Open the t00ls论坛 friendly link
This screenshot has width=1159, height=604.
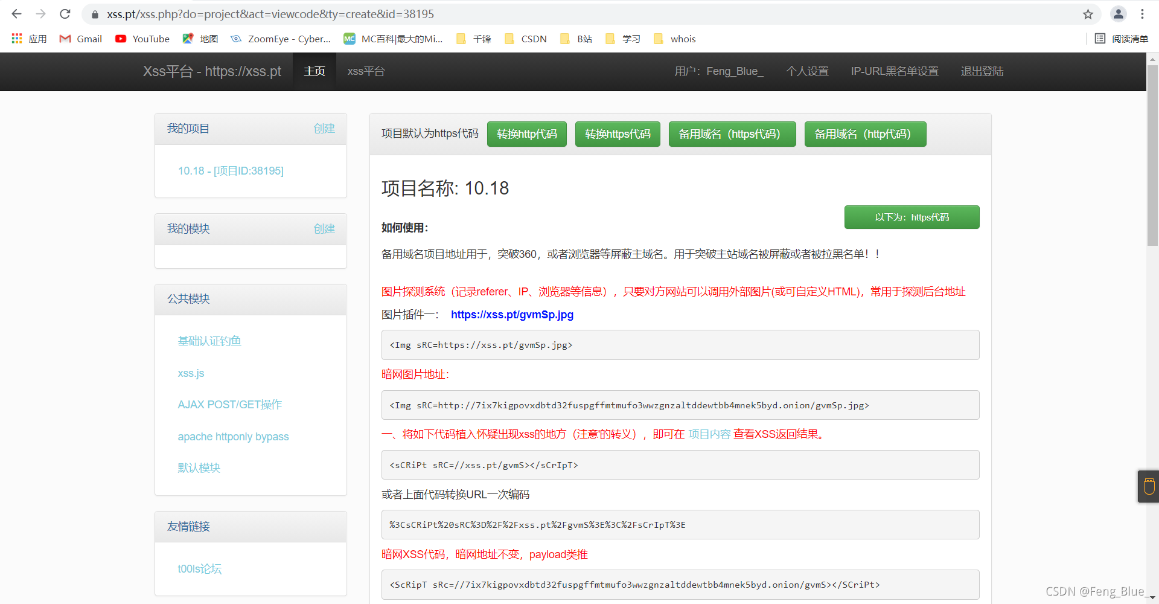point(200,569)
